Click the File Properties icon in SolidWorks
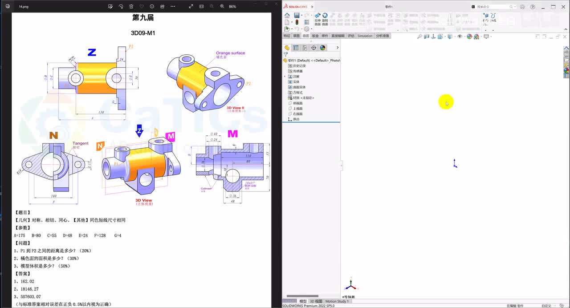 click(306, 22)
